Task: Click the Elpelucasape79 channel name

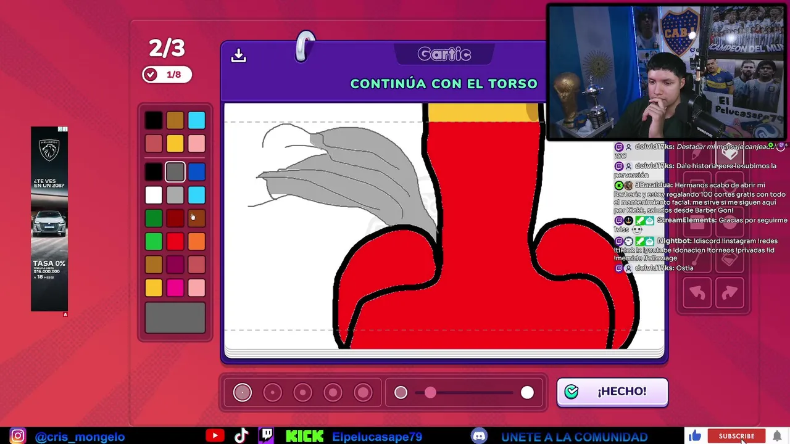Action: (377, 437)
